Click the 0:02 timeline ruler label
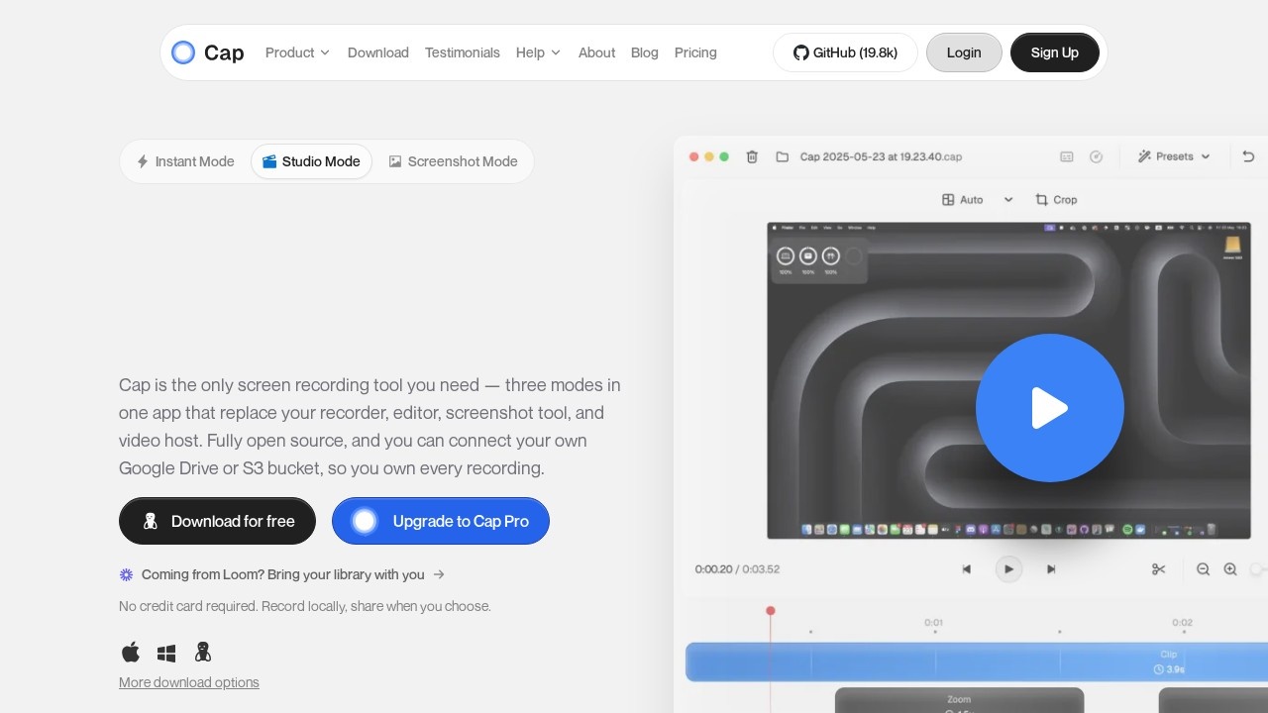1268x713 pixels. [x=1183, y=623]
